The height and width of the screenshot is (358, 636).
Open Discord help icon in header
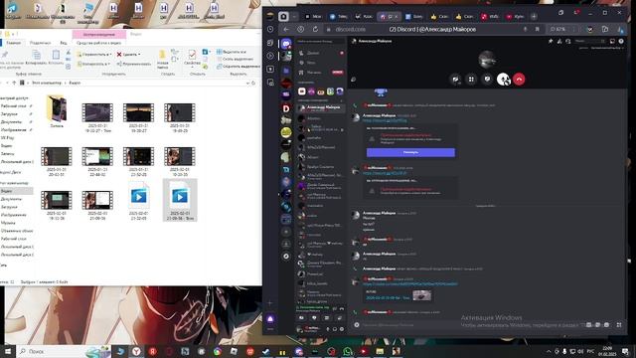tap(621, 41)
